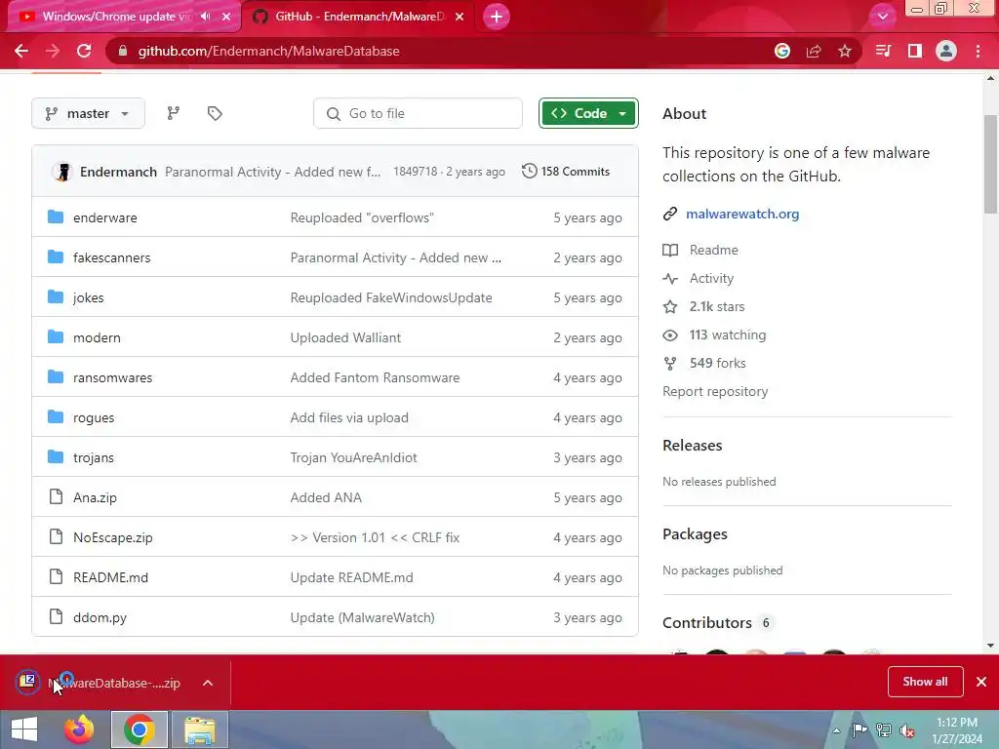Screen dimensions: 999x749
Task: Open the ransomwares folder
Action: (x=113, y=377)
